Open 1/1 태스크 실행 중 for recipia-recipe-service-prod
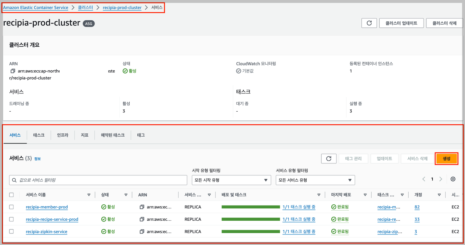The width and height of the screenshot is (465, 245). [x=299, y=219]
